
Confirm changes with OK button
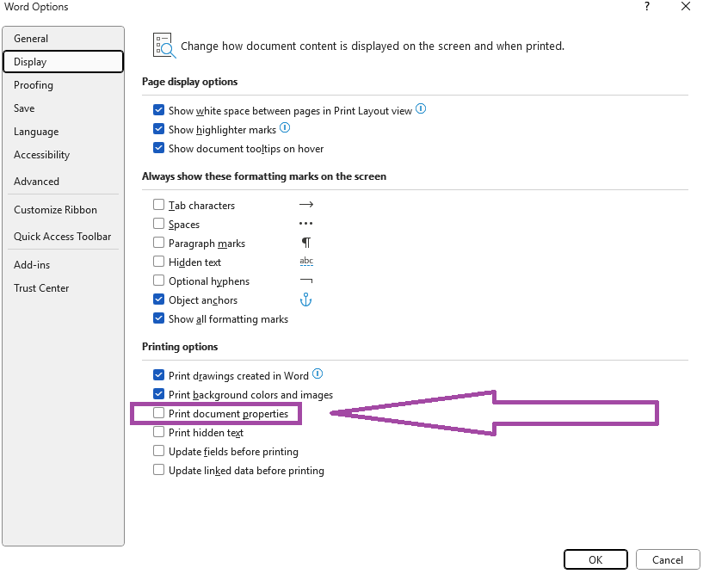(595, 559)
